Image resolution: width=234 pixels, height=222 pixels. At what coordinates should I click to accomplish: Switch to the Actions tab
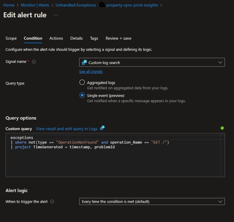[56, 38]
